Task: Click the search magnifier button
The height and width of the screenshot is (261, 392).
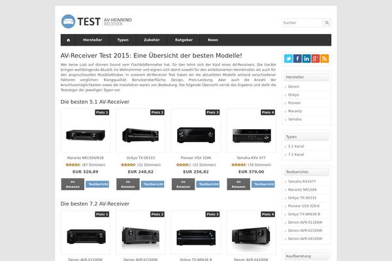Action: (327, 23)
